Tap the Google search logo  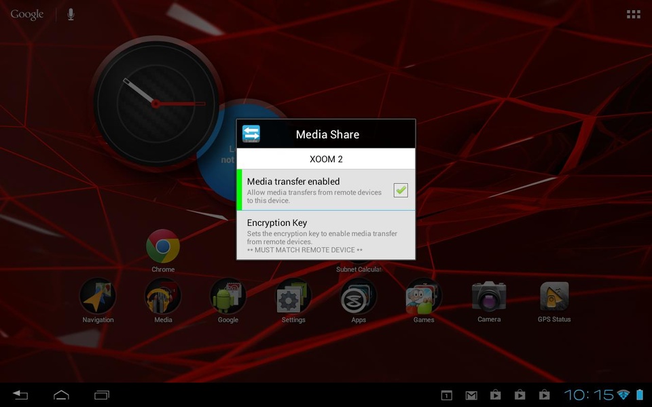click(27, 14)
